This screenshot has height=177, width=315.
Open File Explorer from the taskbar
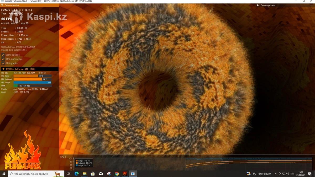point(85,174)
